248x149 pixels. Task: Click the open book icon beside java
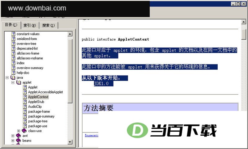tap(13, 77)
